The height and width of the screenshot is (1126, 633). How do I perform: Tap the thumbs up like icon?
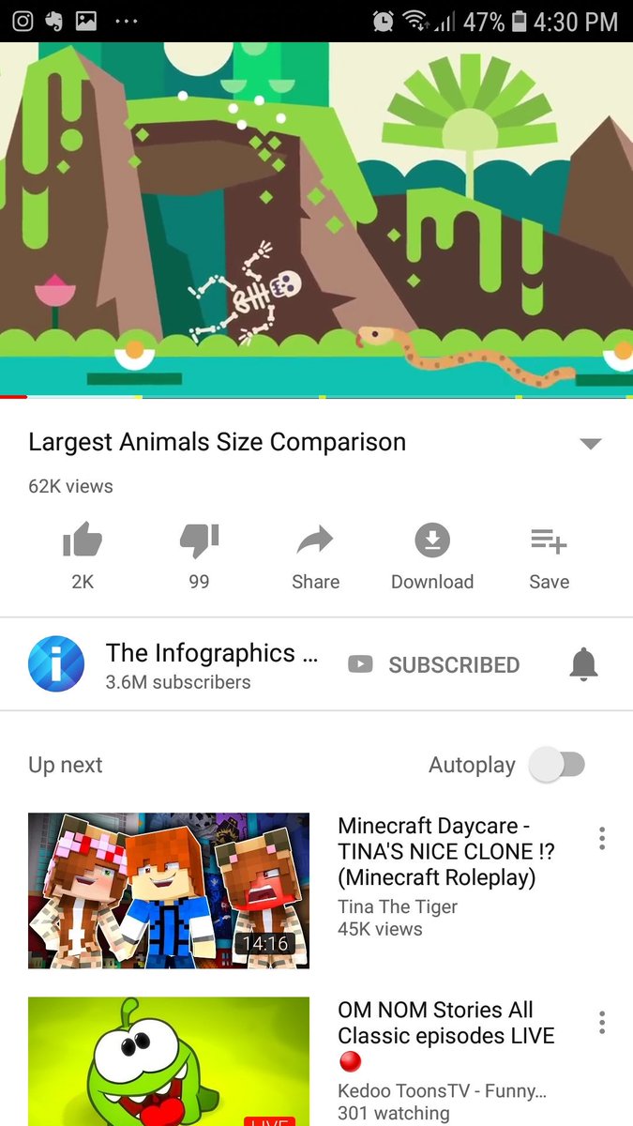pos(83,540)
